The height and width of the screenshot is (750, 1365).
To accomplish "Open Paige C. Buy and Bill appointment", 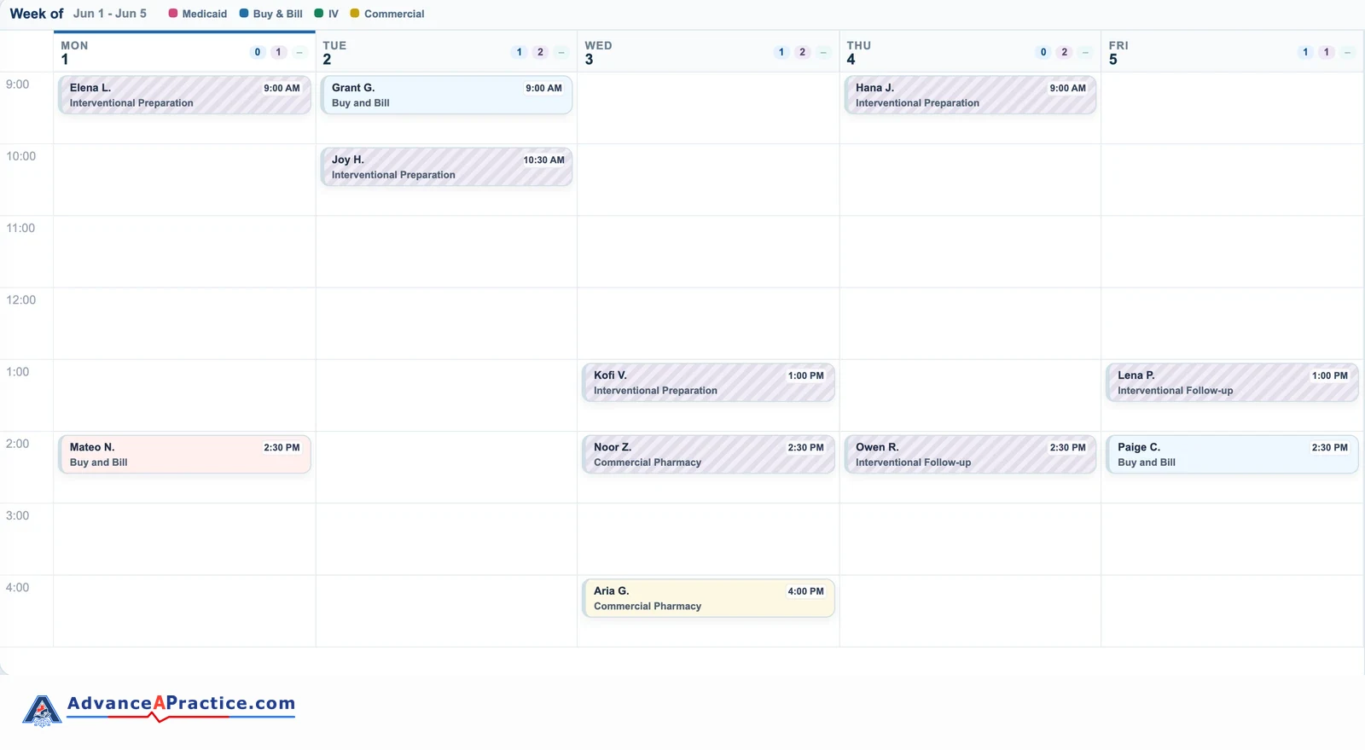I will tap(1232, 454).
